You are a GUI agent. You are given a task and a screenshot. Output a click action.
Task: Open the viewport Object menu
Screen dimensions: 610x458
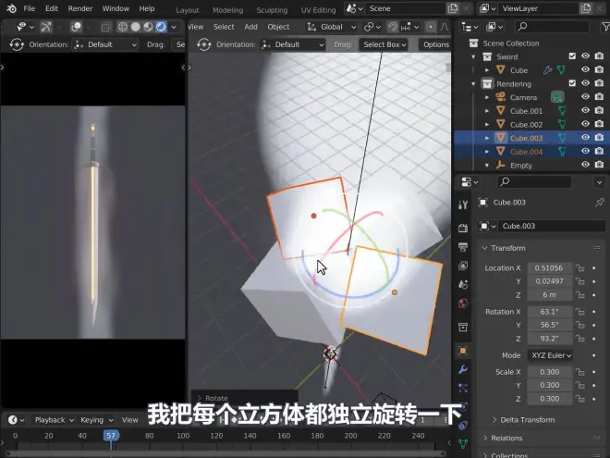278,27
